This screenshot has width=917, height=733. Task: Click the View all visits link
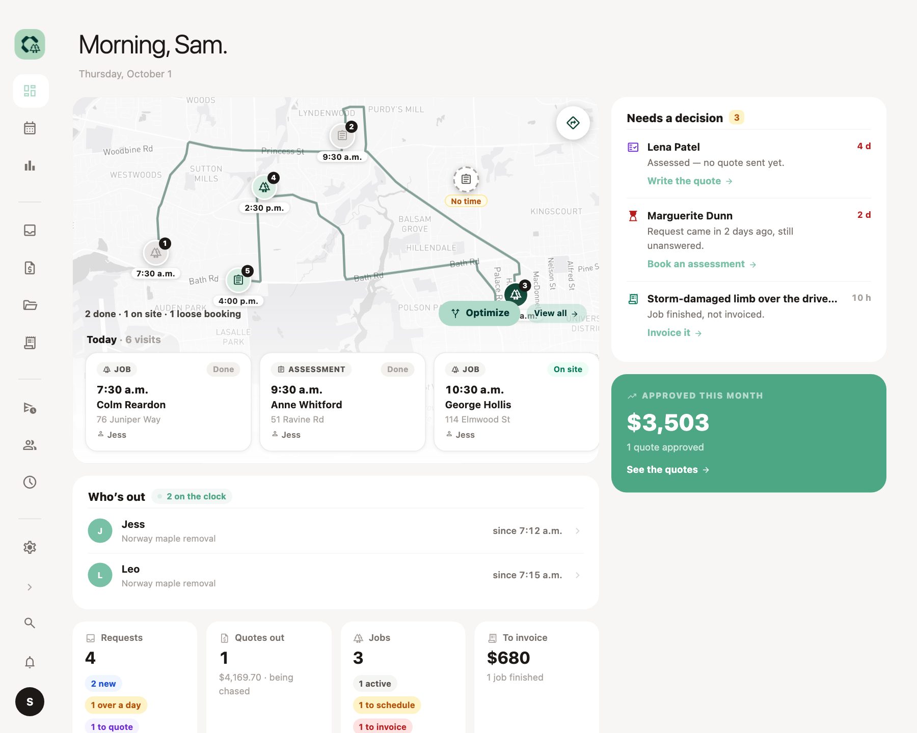(556, 314)
